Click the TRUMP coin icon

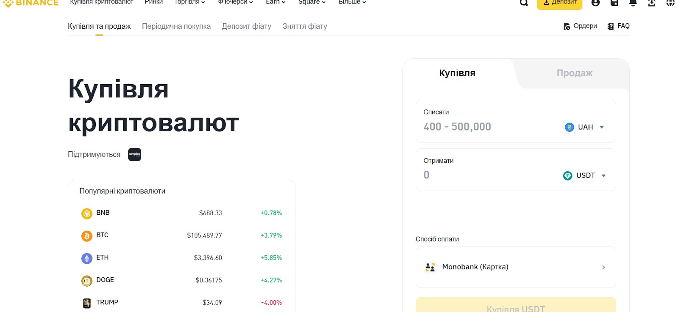coord(87,303)
